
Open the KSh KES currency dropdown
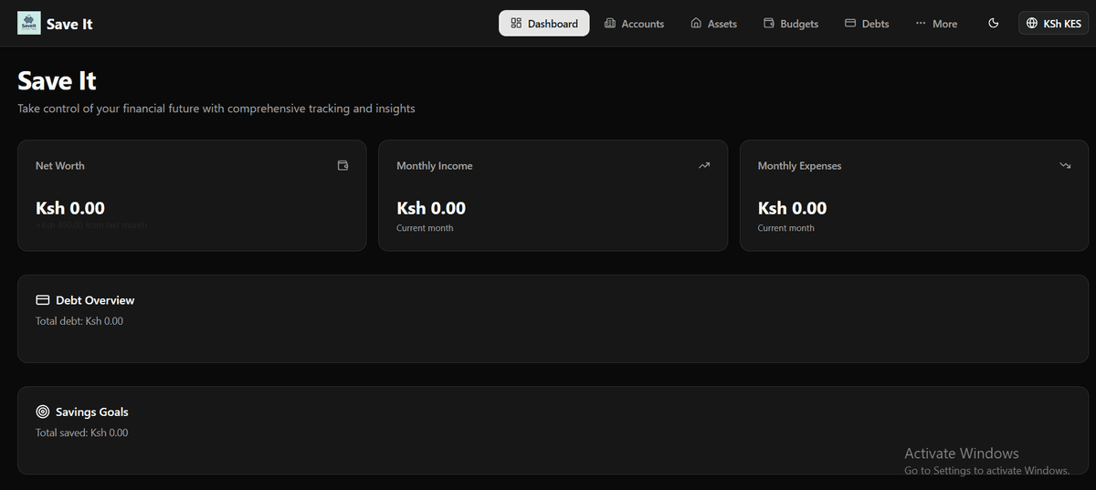[x=1053, y=24]
